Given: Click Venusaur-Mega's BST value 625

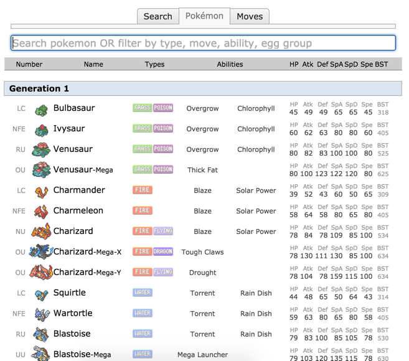Looking at the screenshot, I should [x=383, y=174].
